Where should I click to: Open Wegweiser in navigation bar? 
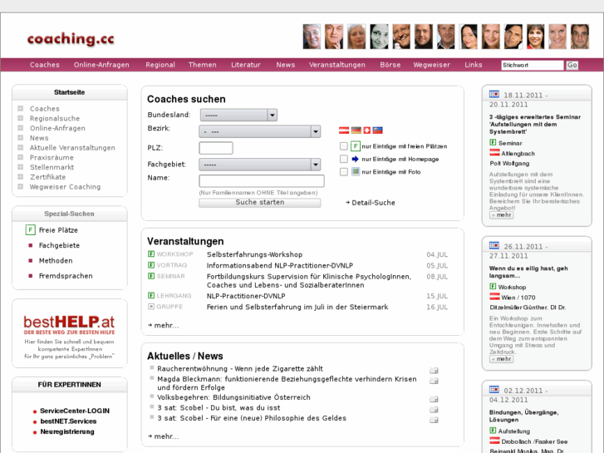(x=431, y=65)
